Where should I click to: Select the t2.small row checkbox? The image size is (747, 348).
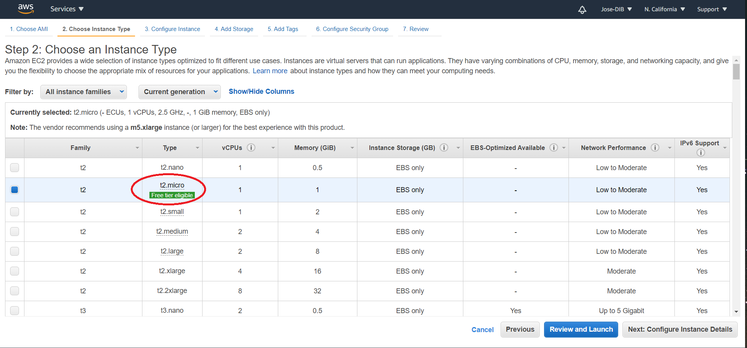15,212
